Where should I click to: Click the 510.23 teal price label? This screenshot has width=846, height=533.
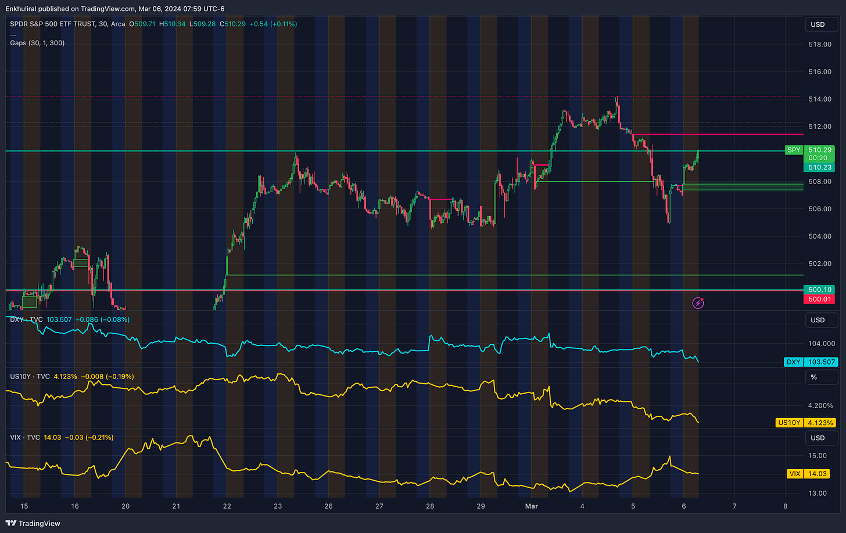(x=820, y=167)
